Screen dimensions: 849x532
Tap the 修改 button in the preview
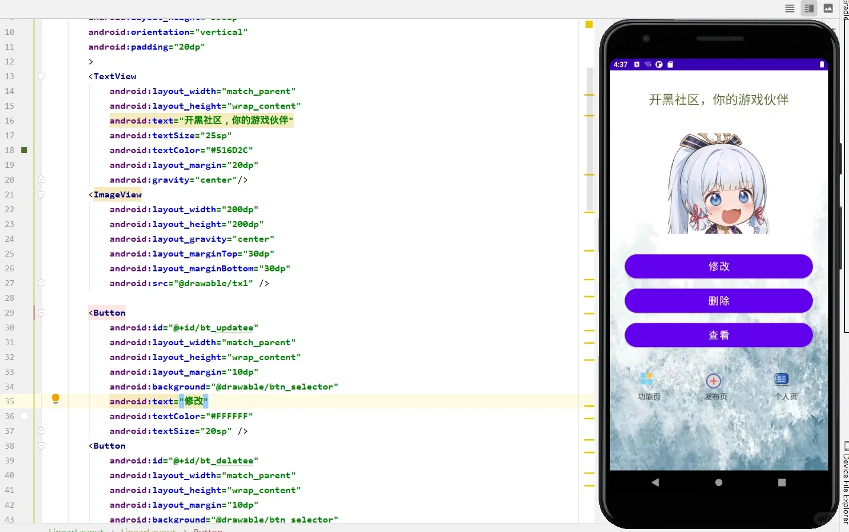pyautogui.click(x=718, y=267)
